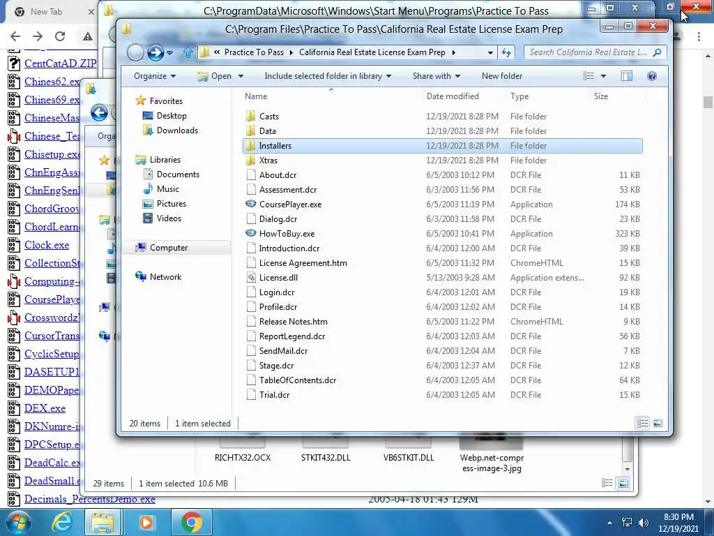Select the Trial.dcr file
This screenshot has height=536, width=714.
[x=274, y=395]
